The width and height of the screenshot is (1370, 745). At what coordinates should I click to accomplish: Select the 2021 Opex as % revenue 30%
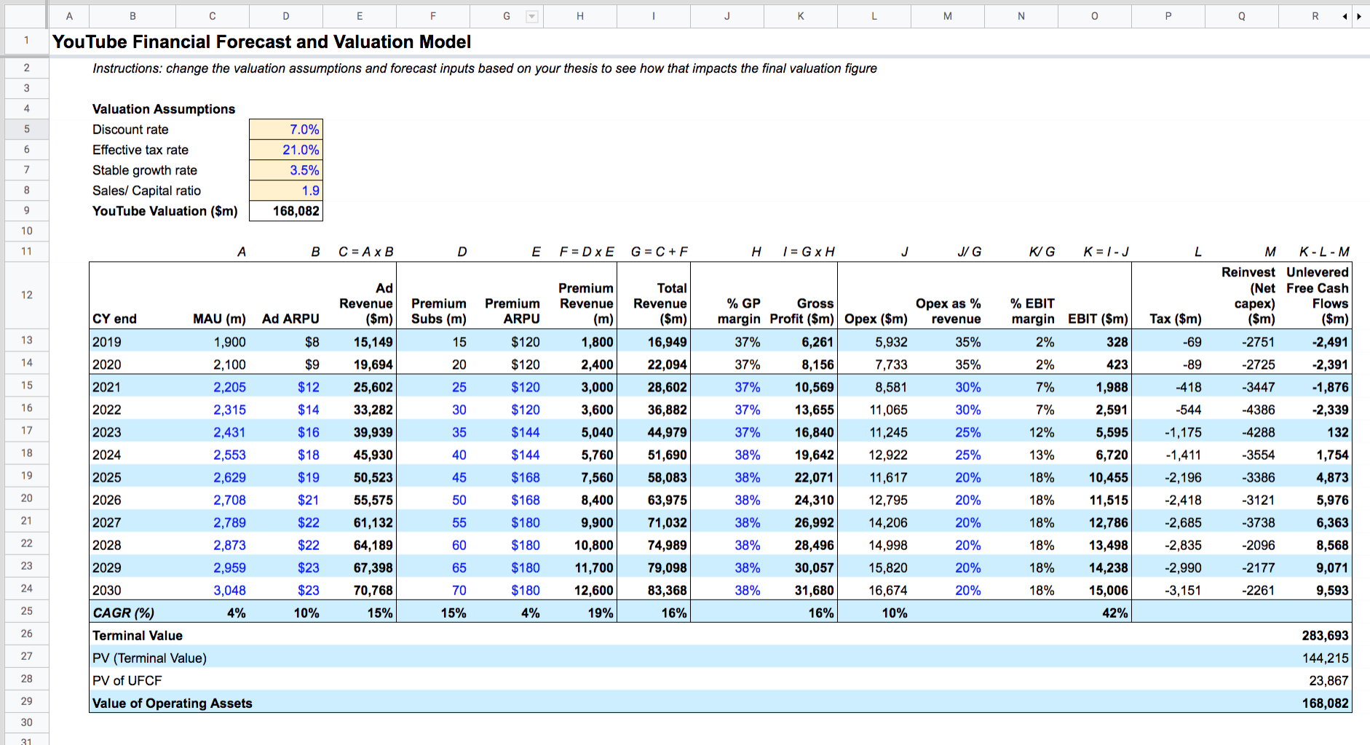(x=948, y=387)
